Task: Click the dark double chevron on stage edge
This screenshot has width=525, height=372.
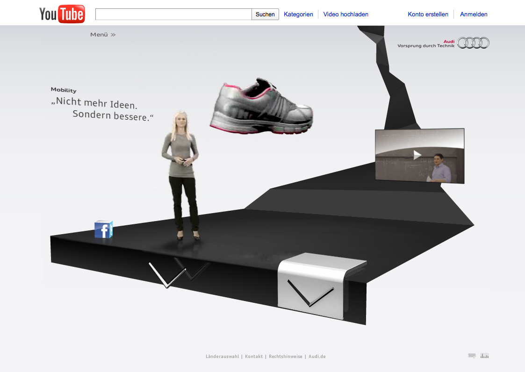Action: pyautogui.click(x=179, y=272)
